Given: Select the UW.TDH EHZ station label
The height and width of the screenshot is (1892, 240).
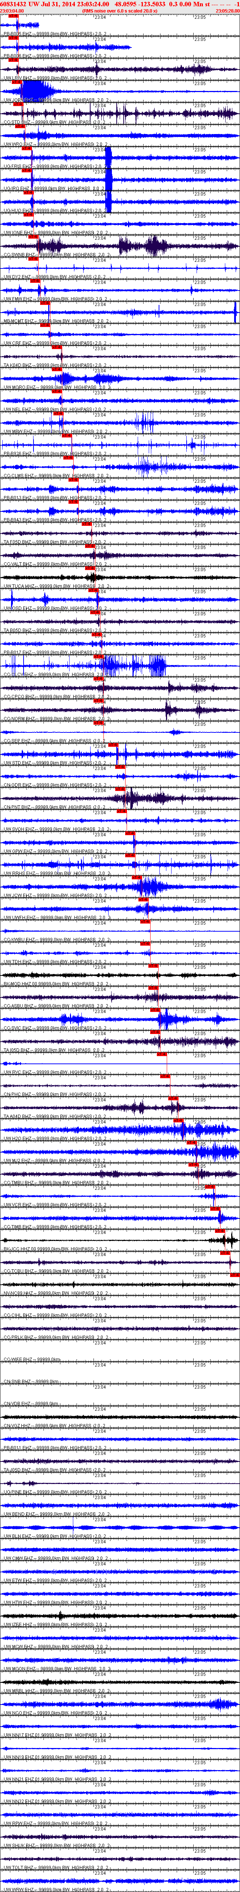Looking at the screenshot, I should pyautogui.click(x=55, y=961).
